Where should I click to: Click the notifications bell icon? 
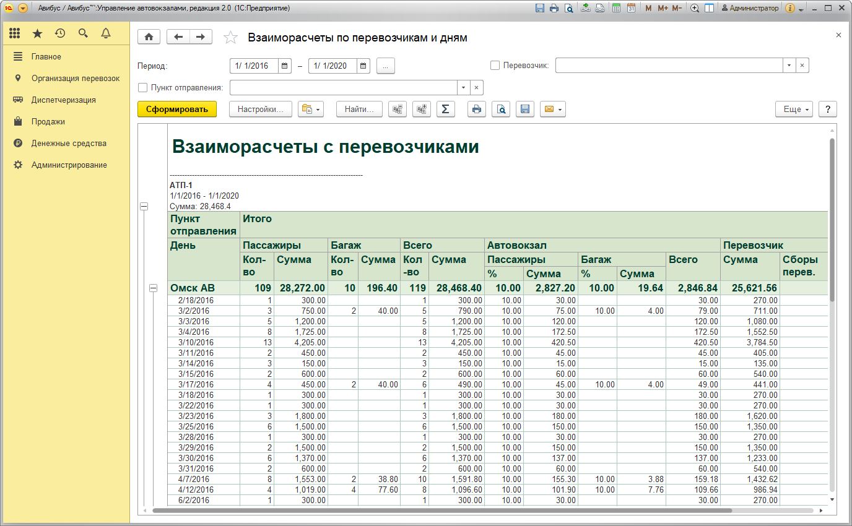coord(106,33)
